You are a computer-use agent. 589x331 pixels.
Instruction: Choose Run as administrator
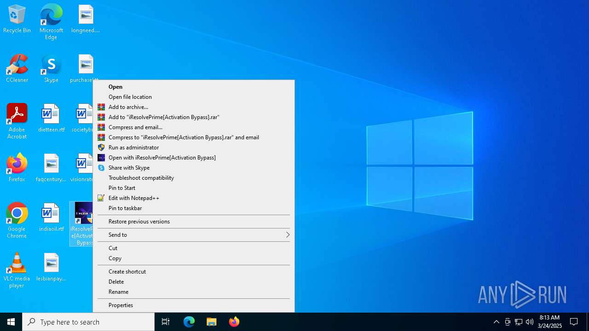click(x=194, y=148)
